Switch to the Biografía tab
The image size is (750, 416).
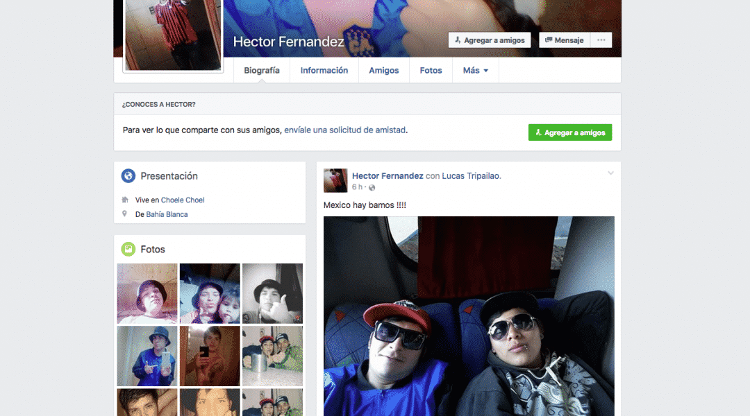click(262, 70)
